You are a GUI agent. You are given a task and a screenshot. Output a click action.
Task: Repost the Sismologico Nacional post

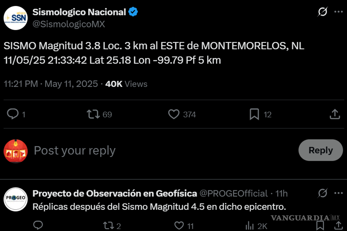point(94,114)
